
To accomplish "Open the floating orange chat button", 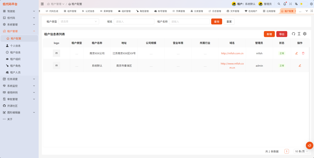I will tap(309, 145).
